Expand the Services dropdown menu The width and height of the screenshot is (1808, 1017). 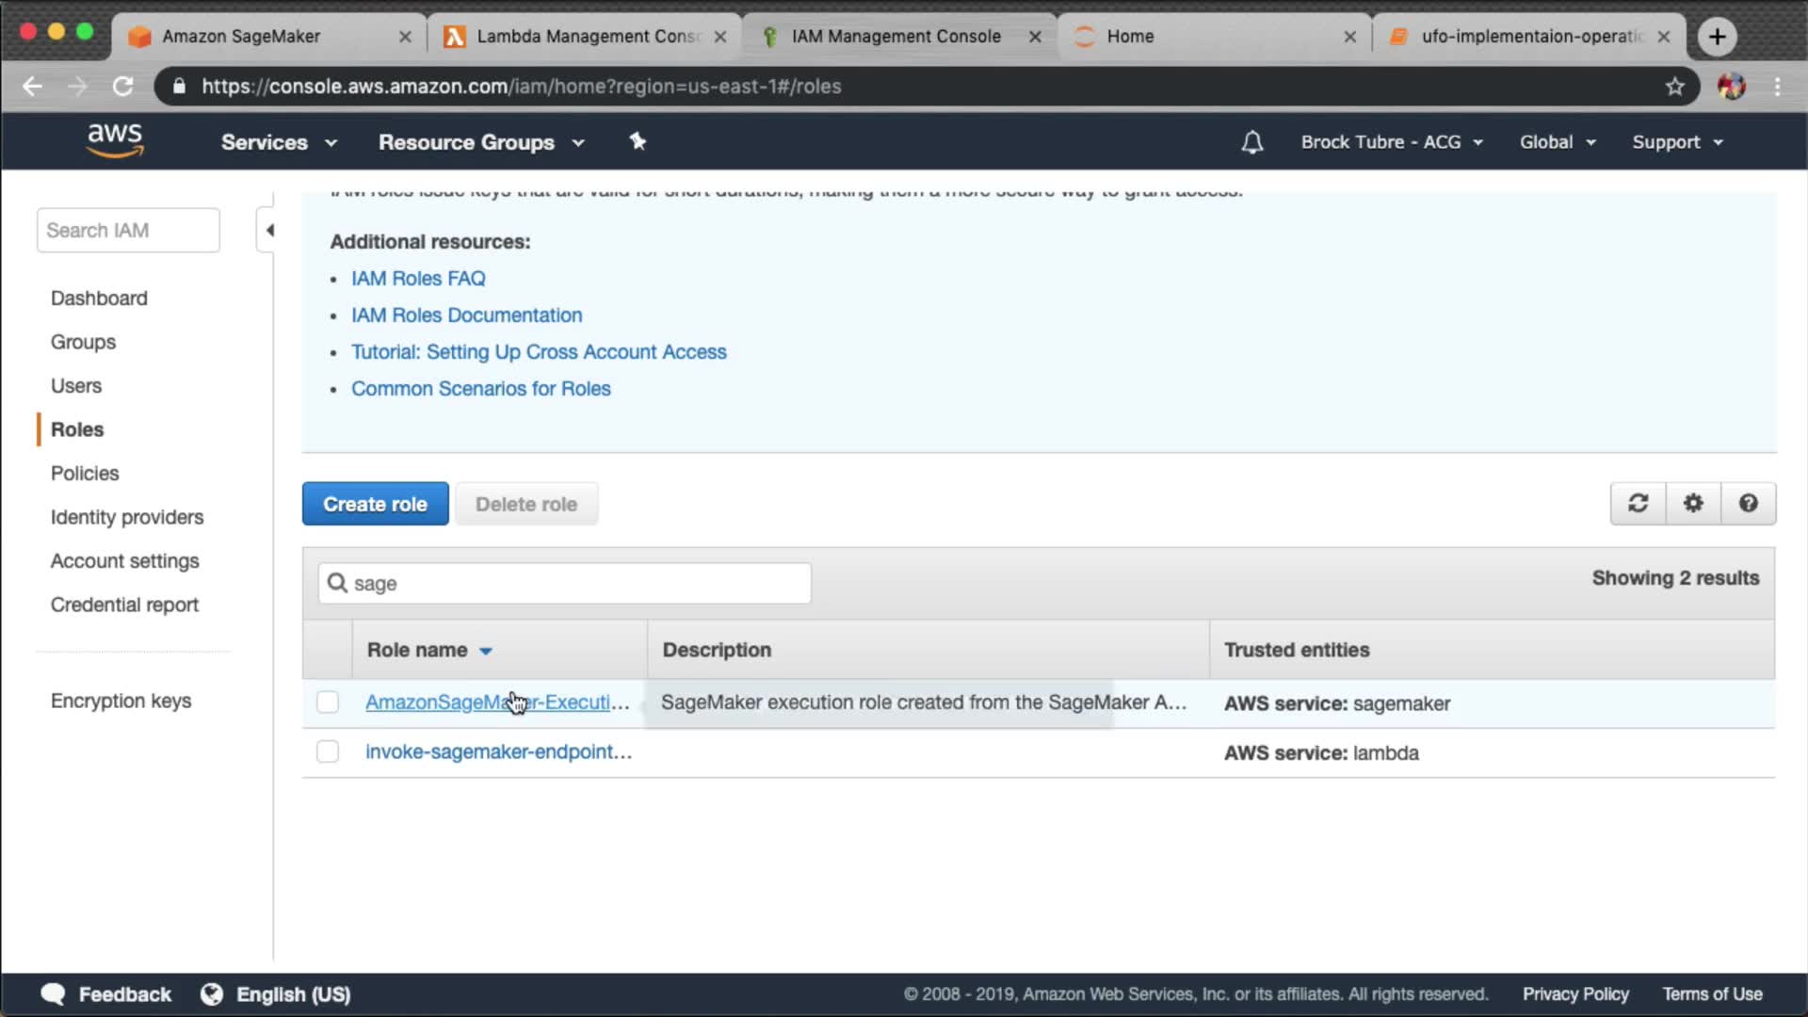278,142
